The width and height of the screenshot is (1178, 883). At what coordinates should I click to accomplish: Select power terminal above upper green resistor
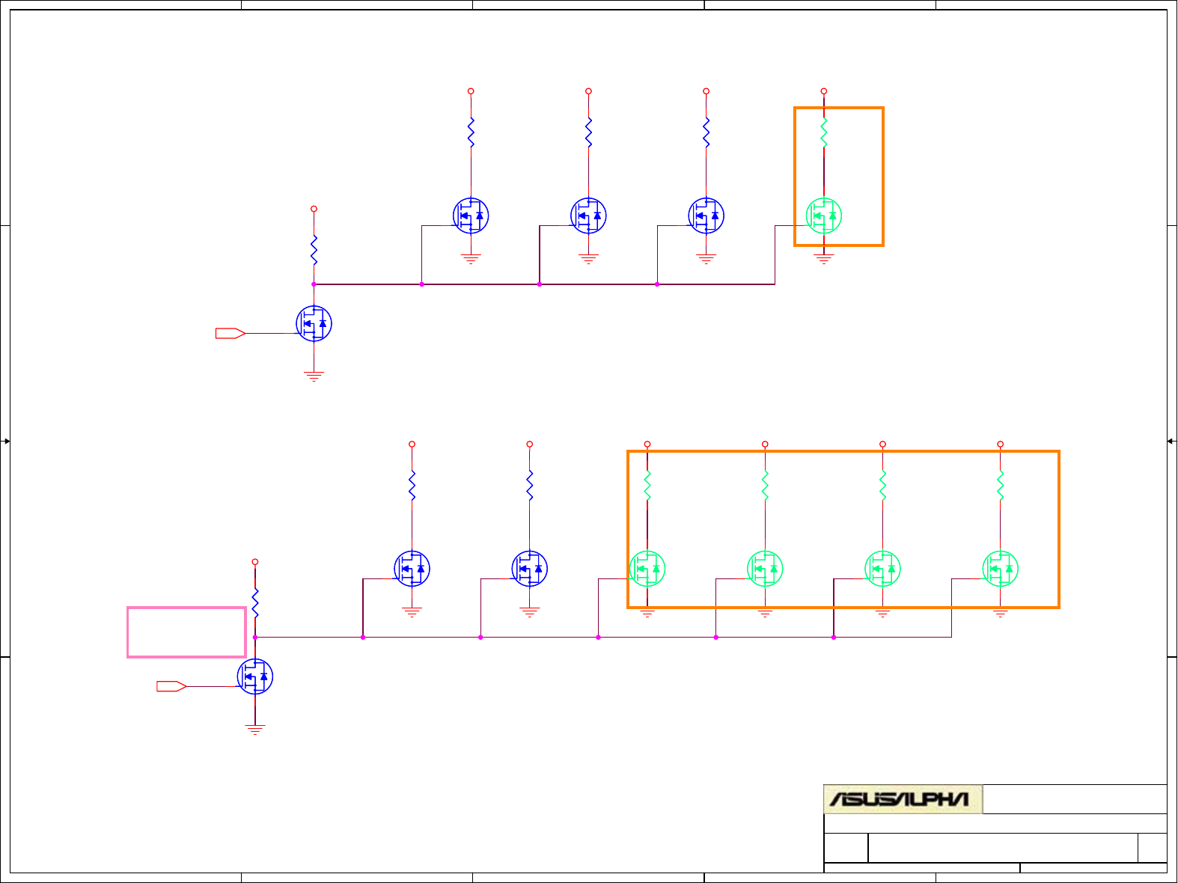click(x=824, y=91)
